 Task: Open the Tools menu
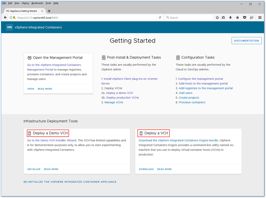click(48, 3)
